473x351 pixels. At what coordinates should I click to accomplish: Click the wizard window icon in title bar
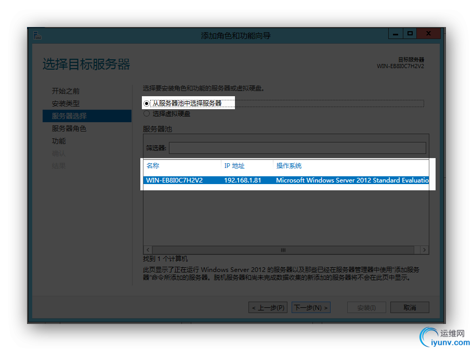[37, 35]
